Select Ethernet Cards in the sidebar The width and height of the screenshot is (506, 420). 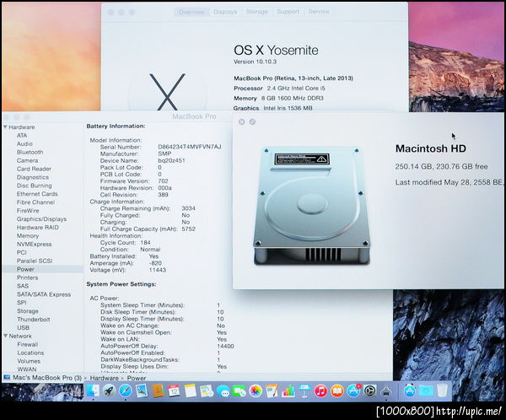point(37,194)
